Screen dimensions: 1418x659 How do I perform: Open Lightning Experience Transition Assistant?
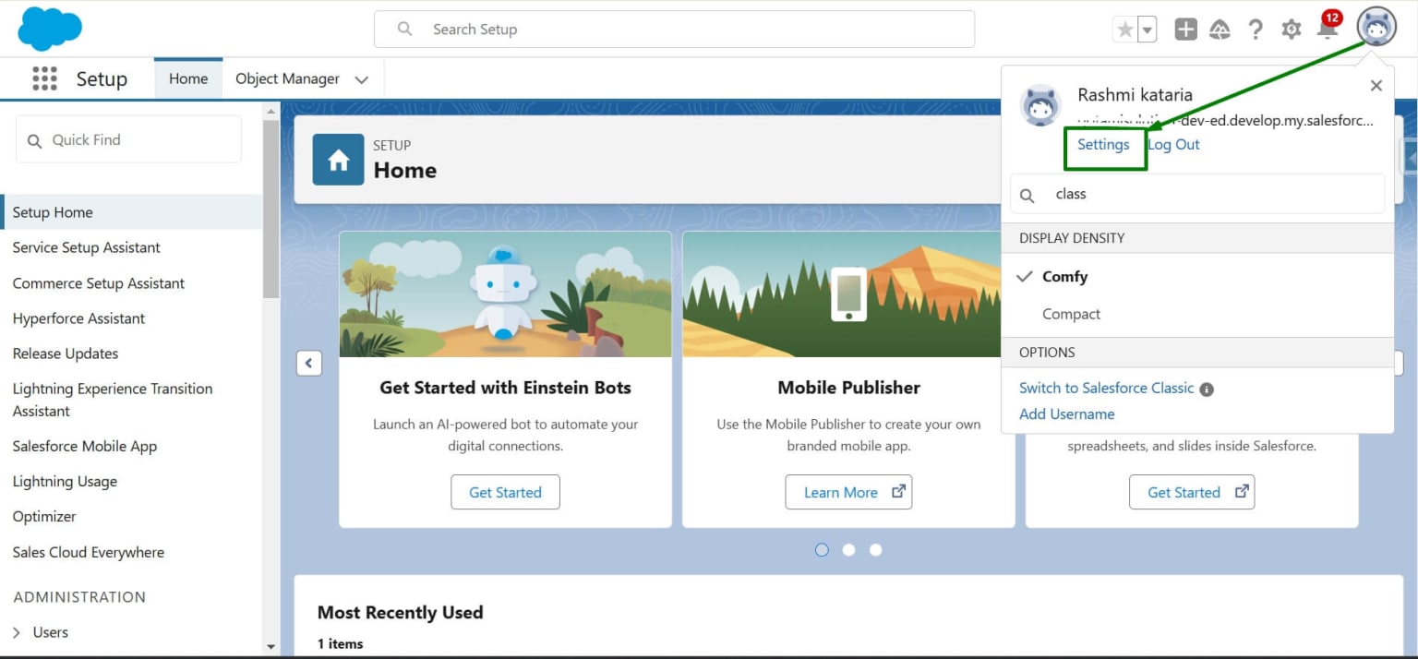click(x=112, y=400)
